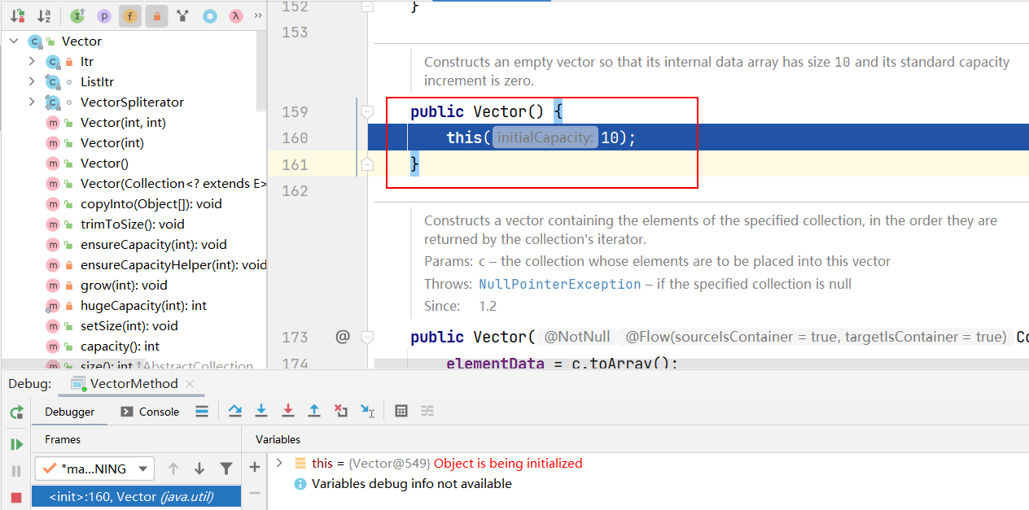Expand the Itr inner class

[32, 61]
